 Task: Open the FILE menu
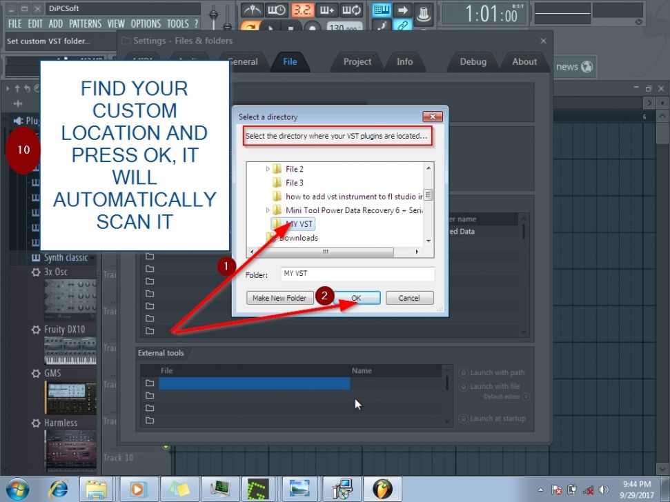pos(15,24)
